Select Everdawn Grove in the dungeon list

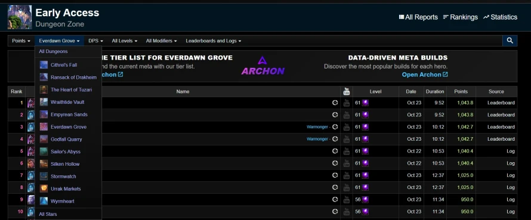pyautogui.click(x=69, y=127)
